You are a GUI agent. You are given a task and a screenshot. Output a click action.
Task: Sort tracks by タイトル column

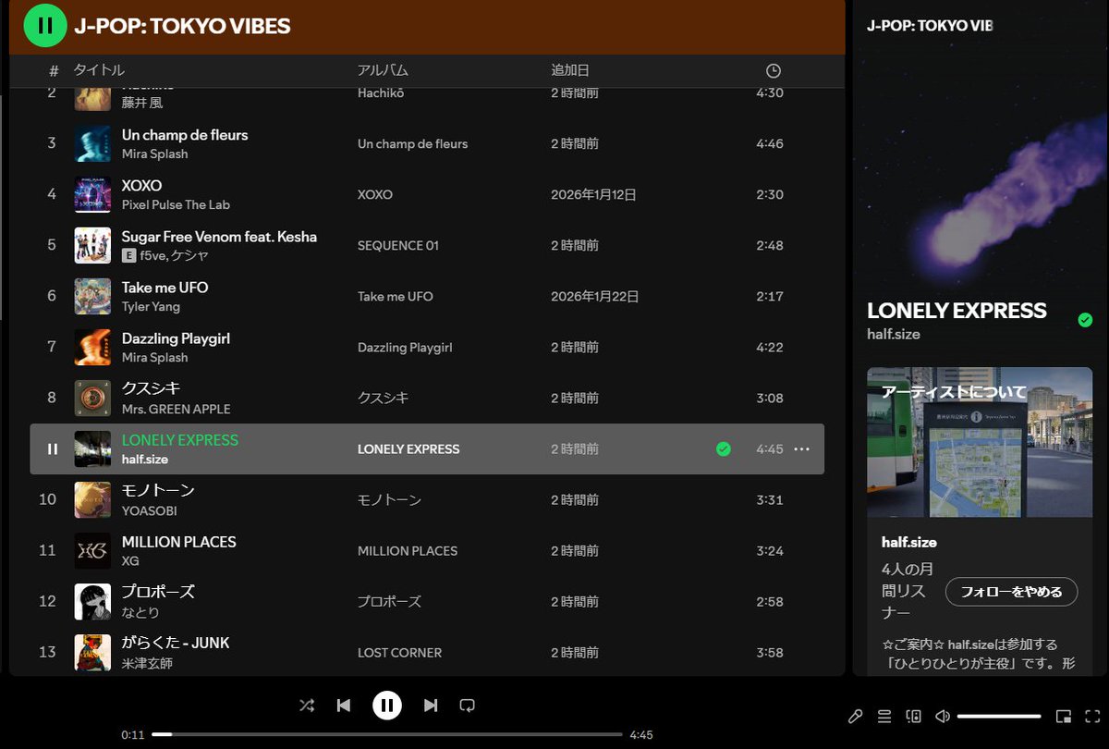99,70
